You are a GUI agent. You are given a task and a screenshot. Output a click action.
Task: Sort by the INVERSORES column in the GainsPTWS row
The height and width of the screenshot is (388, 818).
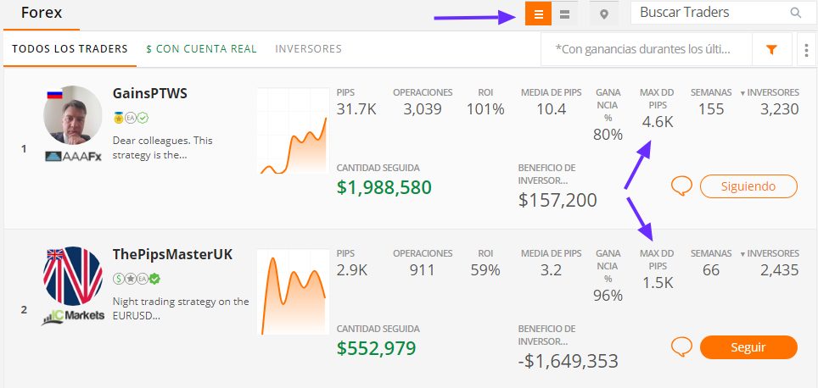click(770, 92)
